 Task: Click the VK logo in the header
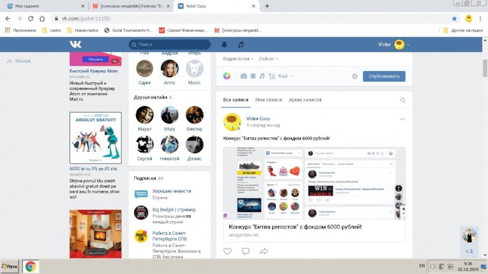tap(76, 44)
